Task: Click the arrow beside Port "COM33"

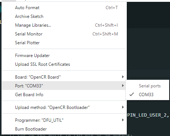Action: (x=123, y=86)
